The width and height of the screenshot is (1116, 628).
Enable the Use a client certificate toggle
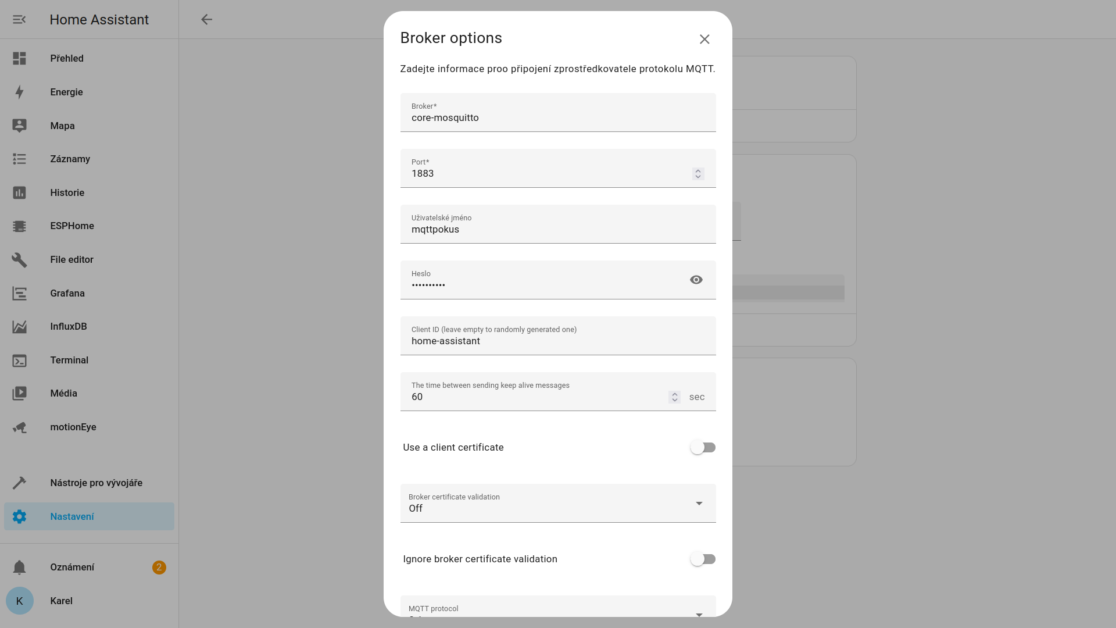[x=702, y=448]
